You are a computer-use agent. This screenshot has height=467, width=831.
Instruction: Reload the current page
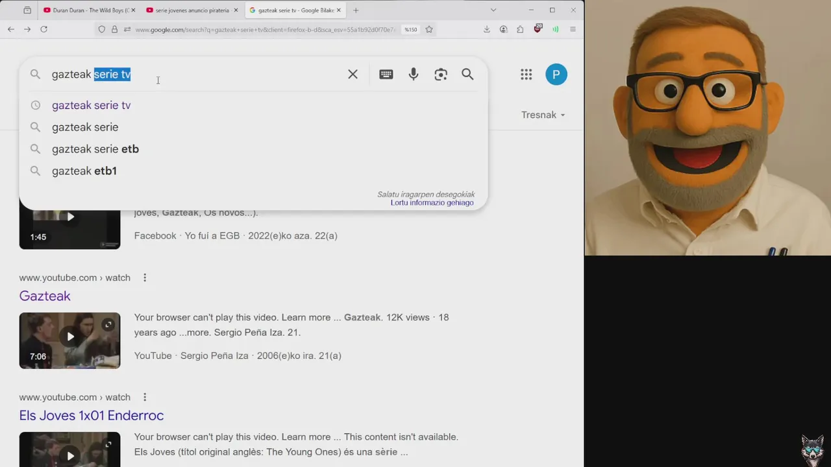pos(44,29)
